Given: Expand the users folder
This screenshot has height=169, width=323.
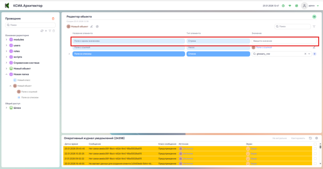Looking at the screenshot, I should (x=6, y=45).
